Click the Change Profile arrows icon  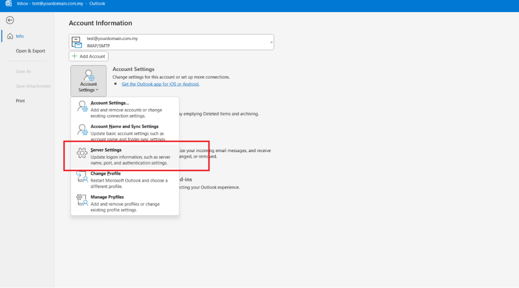(x=82, y=176)
